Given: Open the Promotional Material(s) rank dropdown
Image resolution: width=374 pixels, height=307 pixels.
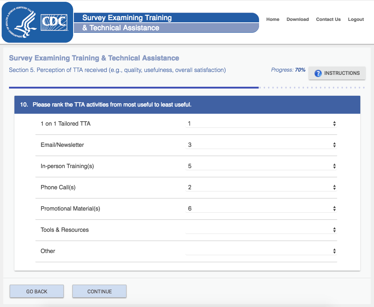Looking at the screenshot, I should (x=261, y=209).
